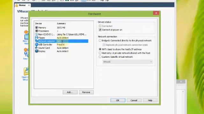The height and width of the screenshot is (114, 204).
Task: Click the Floppy 'Auto detect' summary
Action: coord(63,38)
